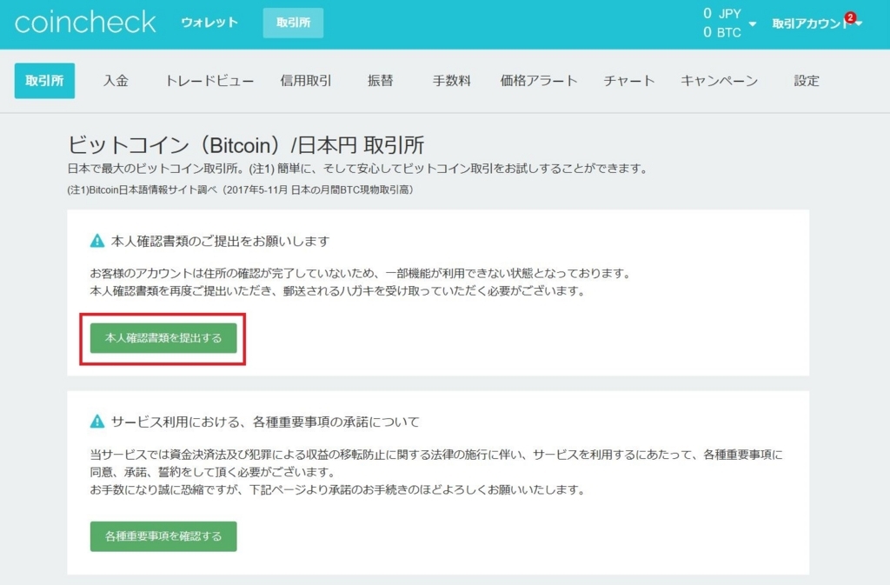Go to the 入金 tab
This screenshot has width=890, height=585.
[116, 81]
